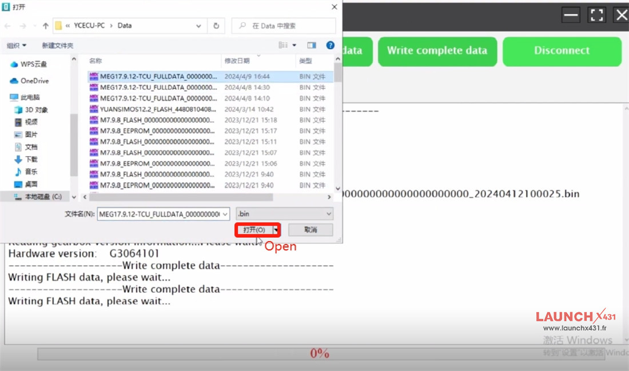Click the Up one level arrow

point(46,26)
